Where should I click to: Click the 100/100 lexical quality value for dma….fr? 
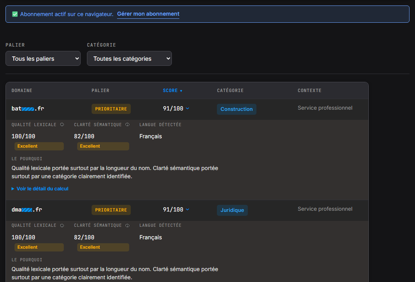[23, 237]
